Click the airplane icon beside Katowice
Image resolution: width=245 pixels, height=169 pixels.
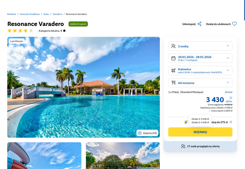click(173, 70)
